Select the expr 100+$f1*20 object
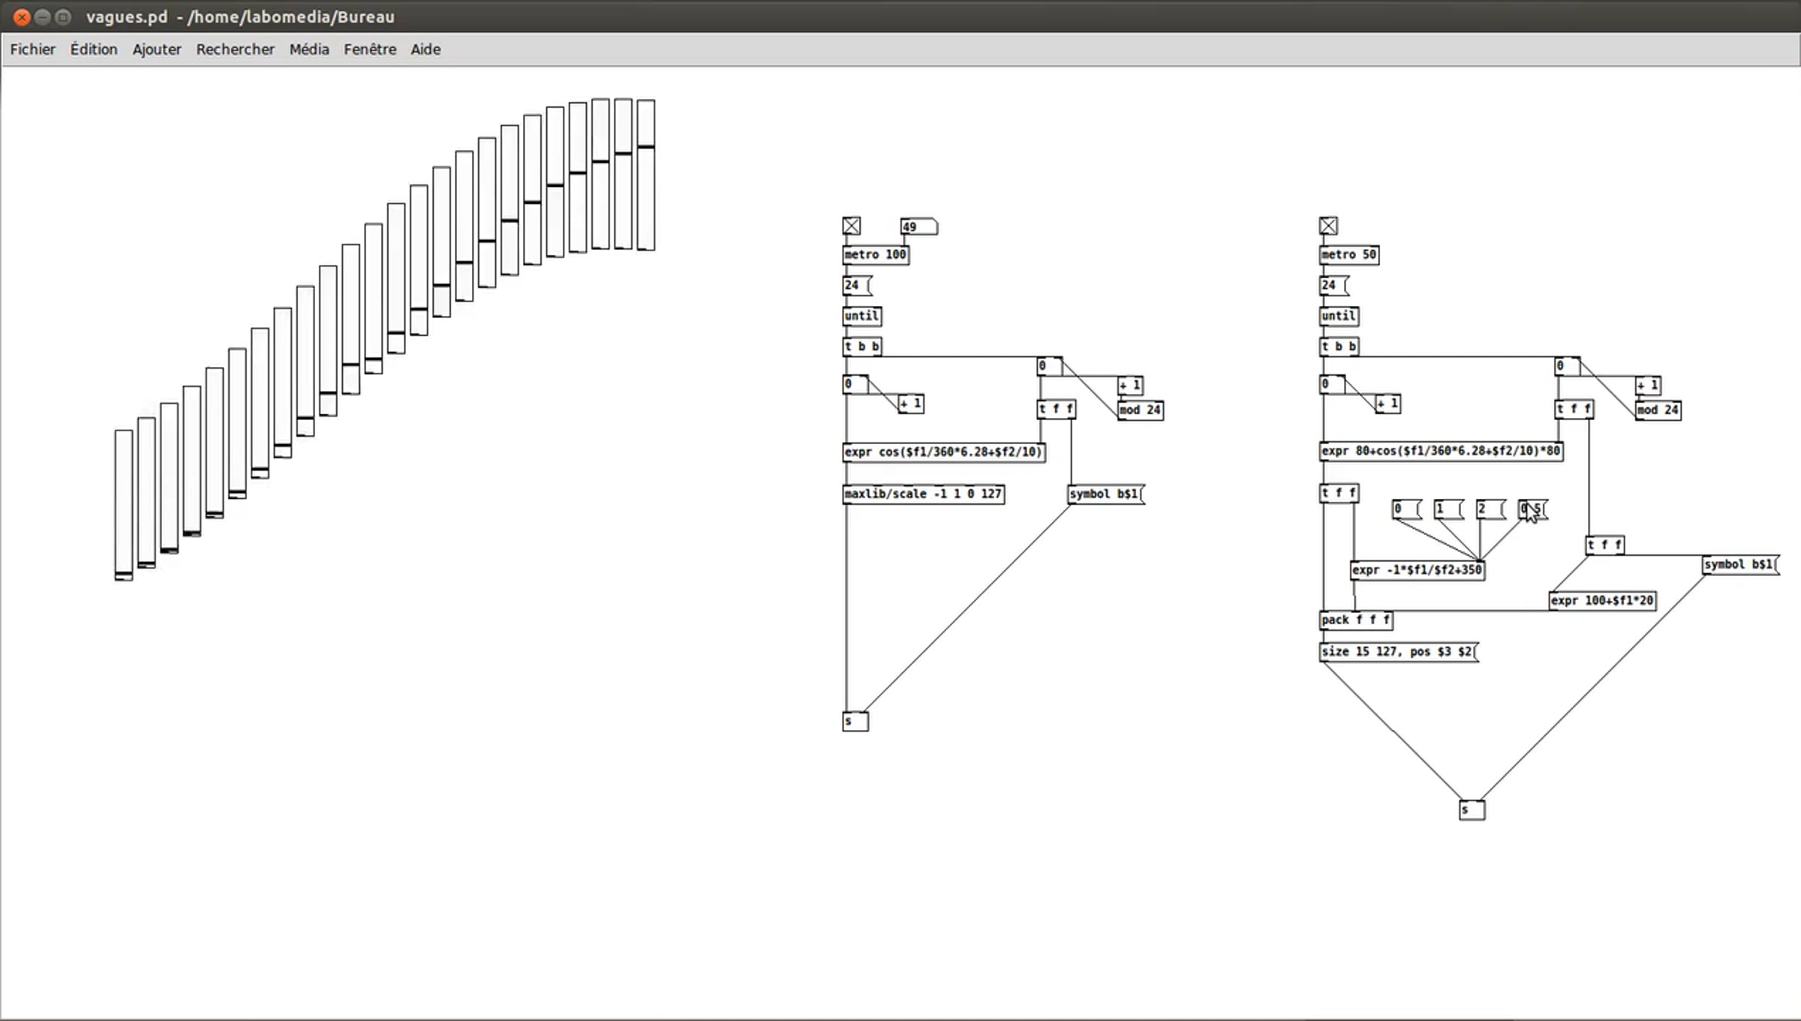 [1602, 601]
